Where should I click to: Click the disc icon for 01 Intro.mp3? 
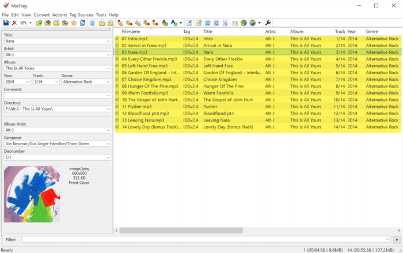pyautogui.click(x=117, y=39)
